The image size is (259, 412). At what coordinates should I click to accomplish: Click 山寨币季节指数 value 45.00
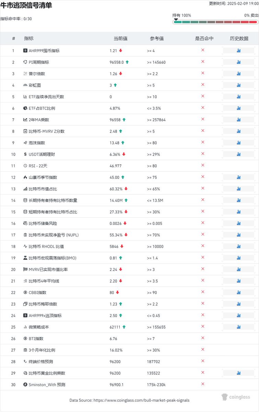(x=115, y=178)
